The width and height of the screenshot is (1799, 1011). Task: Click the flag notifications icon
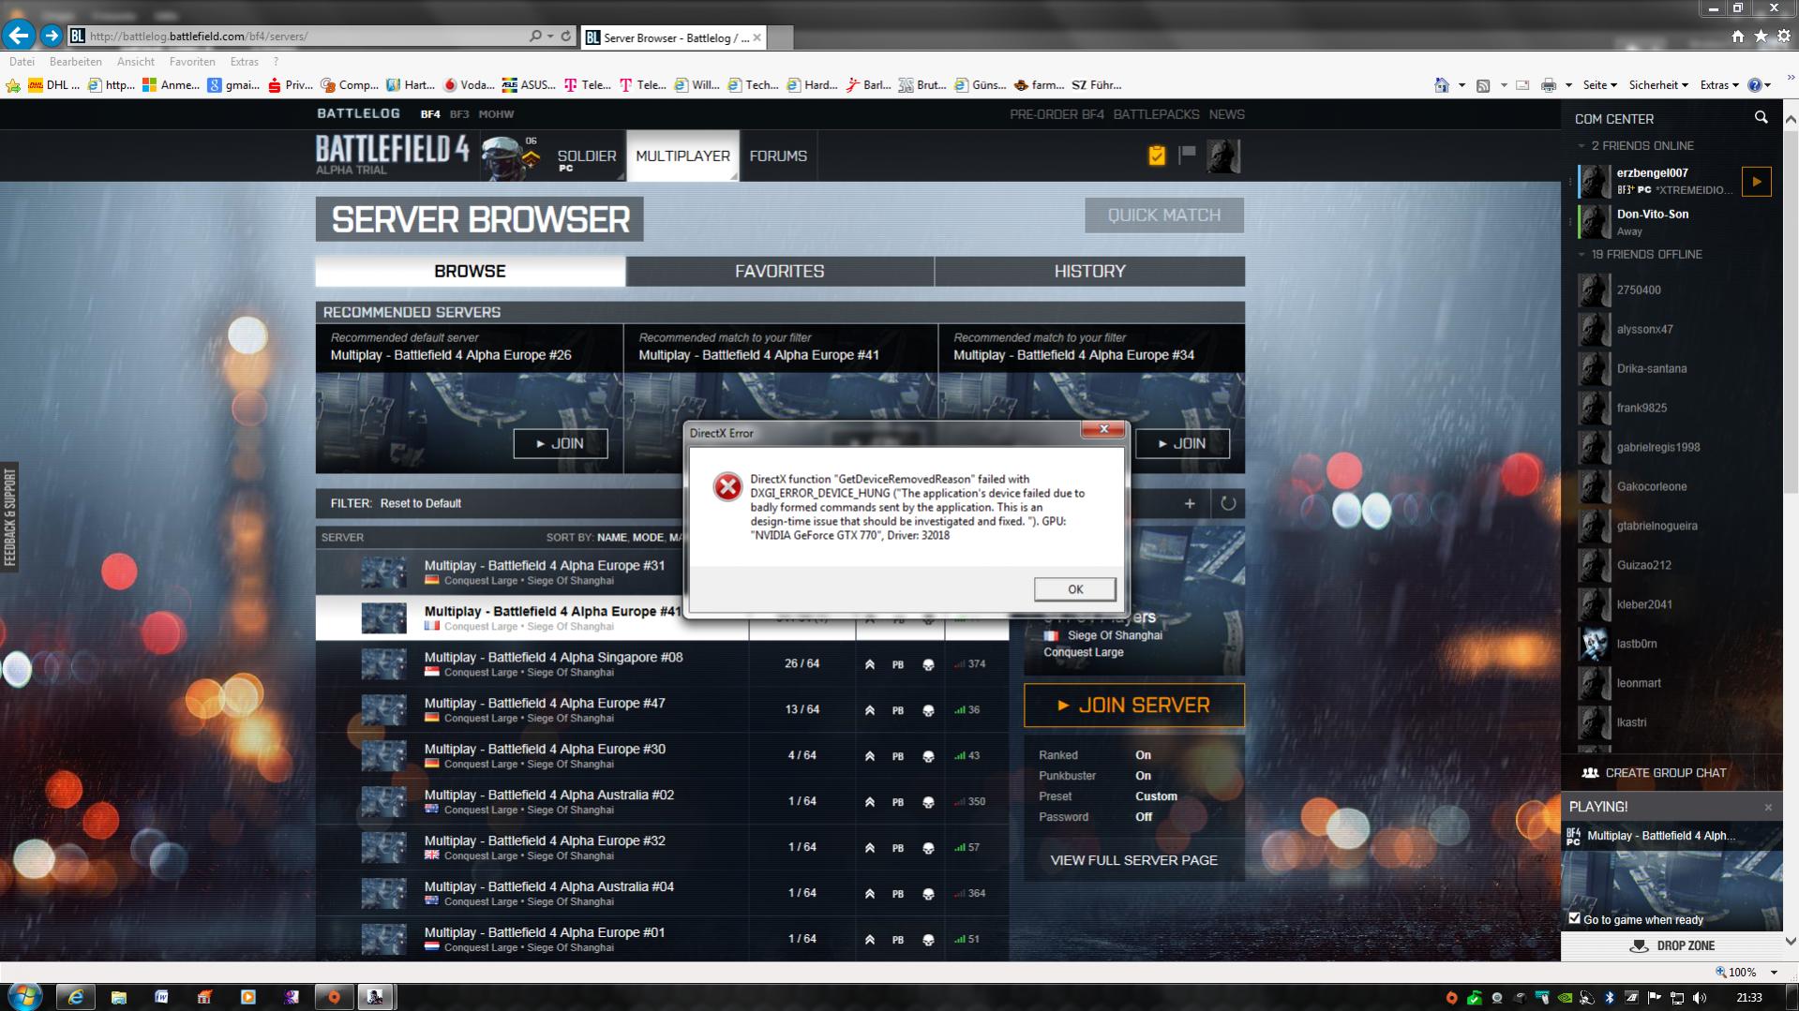click(1187, 154)
